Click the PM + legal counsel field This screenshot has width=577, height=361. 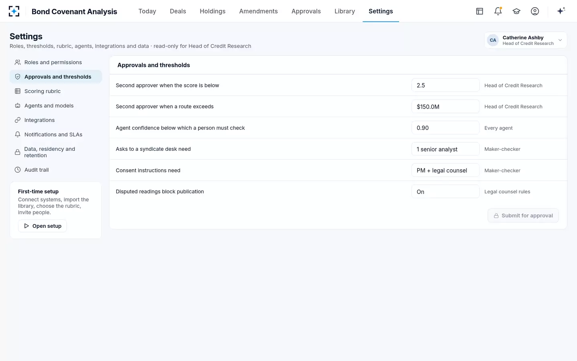point(445,170)
